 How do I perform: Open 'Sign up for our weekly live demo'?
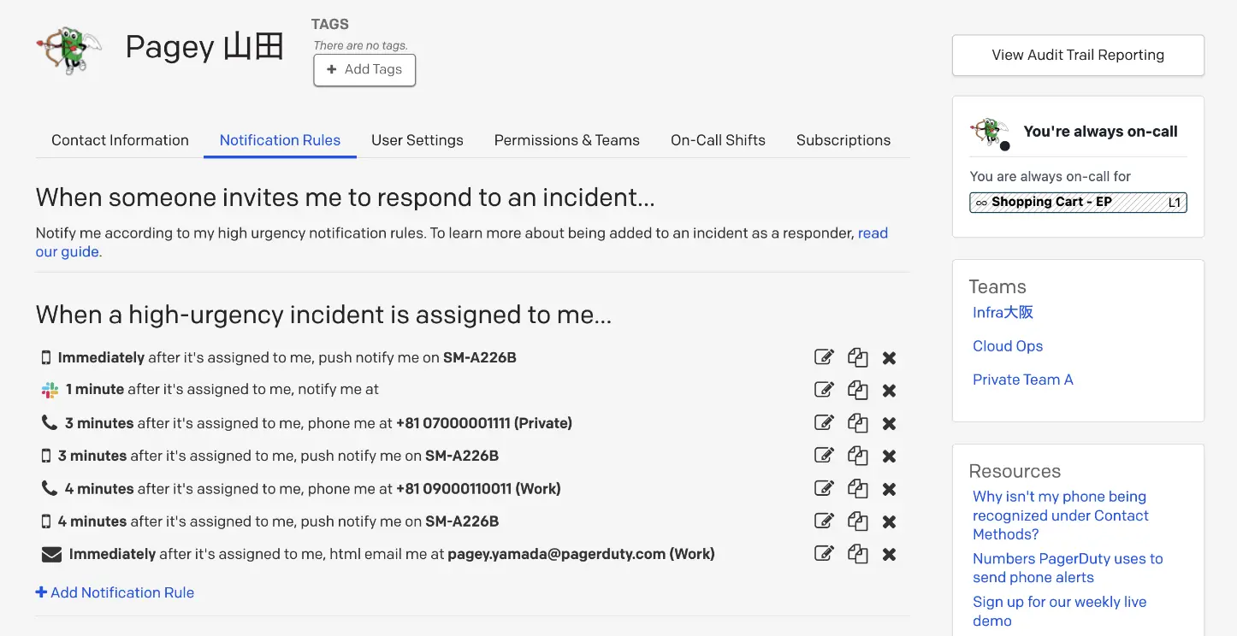coord(1059,611)
